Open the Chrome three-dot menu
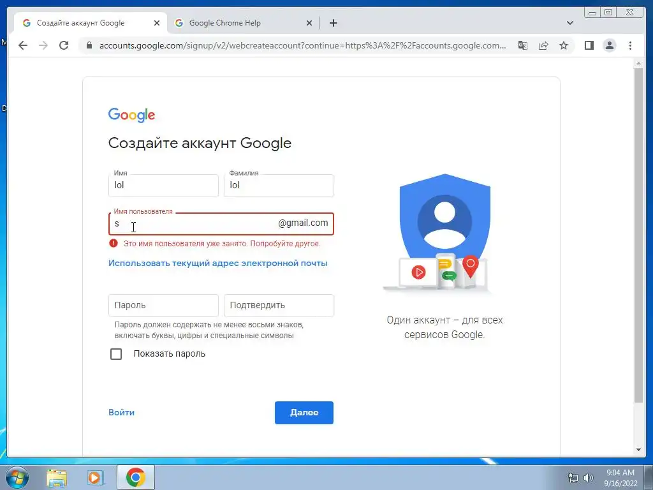The width and height of the screenshot is (653, 490). (x=630, y=45)
